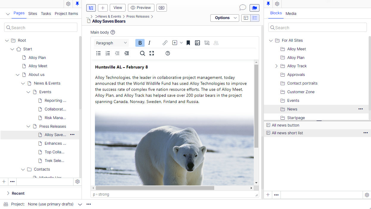The image size is (371, 209).
Task: Add new page with tree plus button
Action: coord(4,181)
